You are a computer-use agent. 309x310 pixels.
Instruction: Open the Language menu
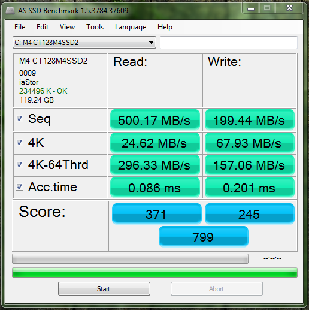pos(131,27)
